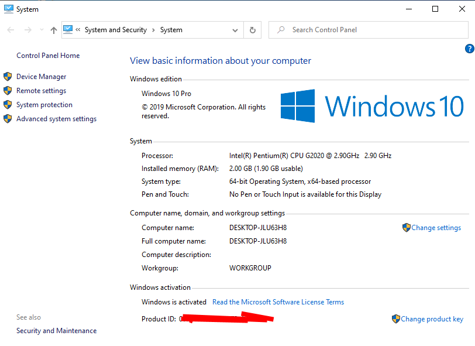Refresh the System page
The height and width of the screenshot is (346, 475).
(252, 30)
